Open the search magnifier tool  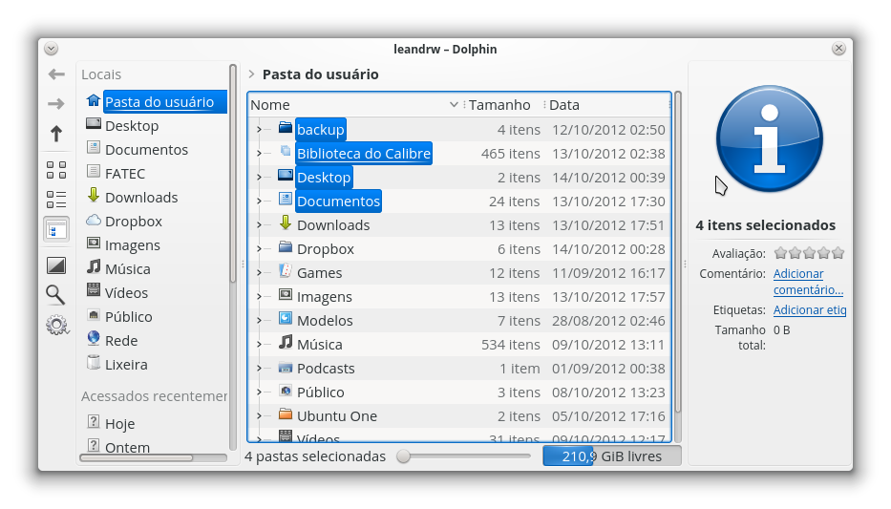click(x=55, y=295)
